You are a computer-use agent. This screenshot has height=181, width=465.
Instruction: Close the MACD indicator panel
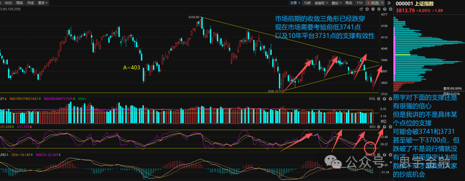[390, 155]
